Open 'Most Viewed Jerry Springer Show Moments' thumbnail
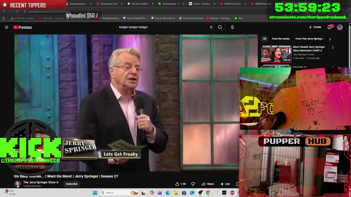The width and height of the screenshot is (351, 197). [276, 54]
